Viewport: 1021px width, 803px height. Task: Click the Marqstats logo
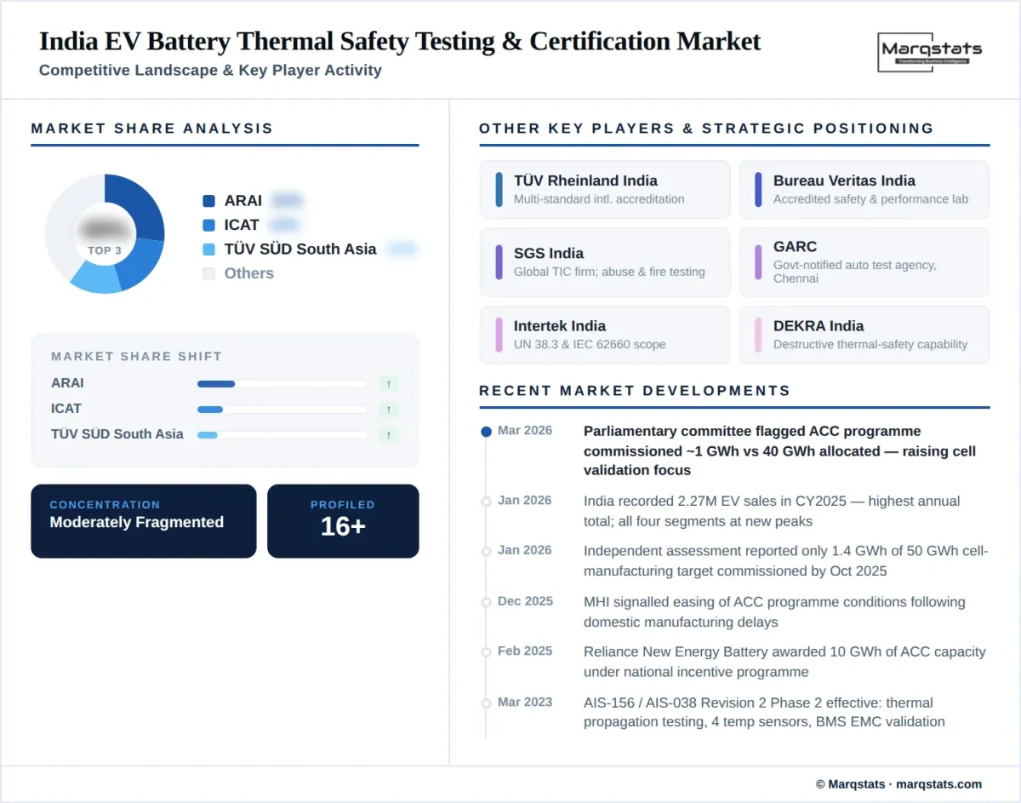(x=929, y=51)
